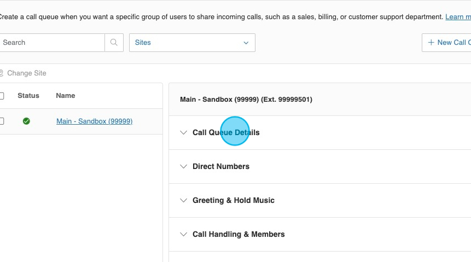Click the chevron arrow beside Direct Numbers

click(184, 167)
